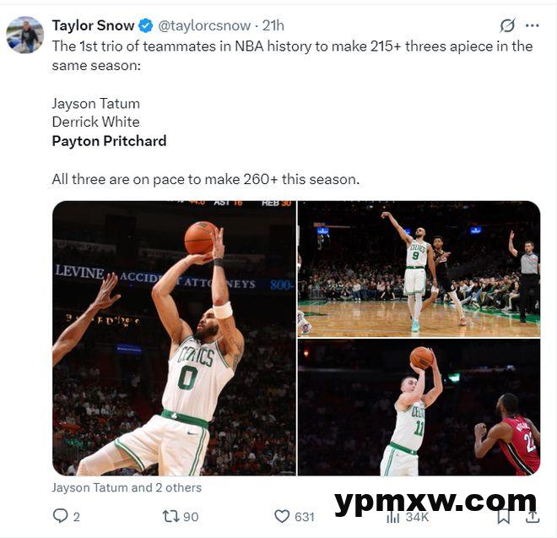Open the three-dot more options menu
The height and width of the screenshot is (538, 557).
click(533, 25)
